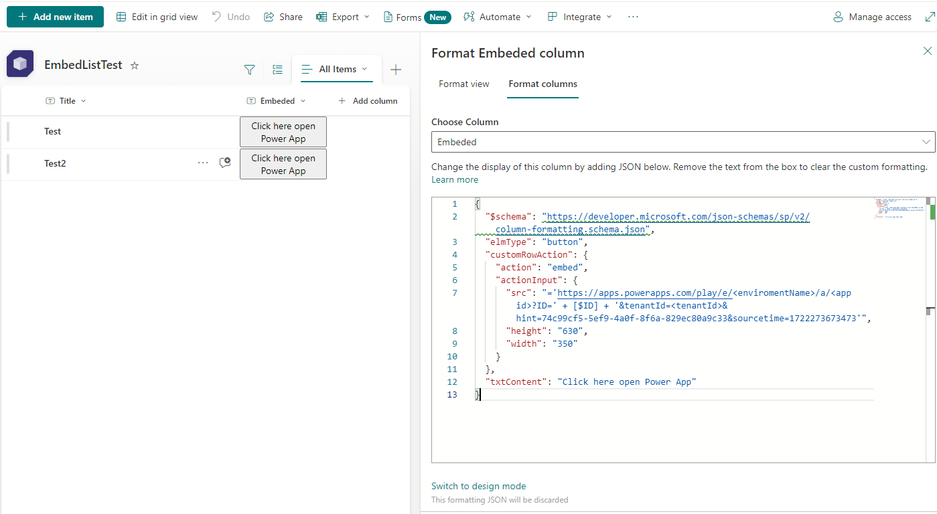Open Edit in grid view
Viewport: 937px width, 514px height.
[157, 17]
